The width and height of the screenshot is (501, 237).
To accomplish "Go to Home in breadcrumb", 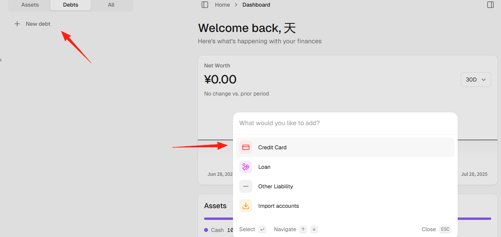I will pyautogui.click(x=222, y=5).
